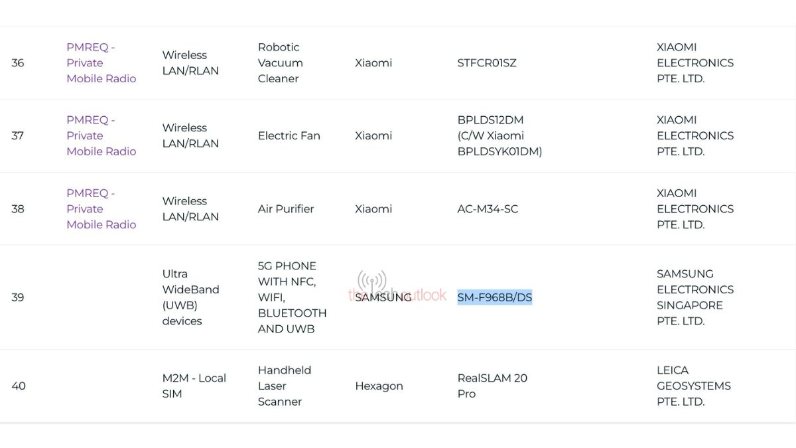Click the 5G phone description cell
796x448 pixels.
pyautogui.click(x=292, y=297)
